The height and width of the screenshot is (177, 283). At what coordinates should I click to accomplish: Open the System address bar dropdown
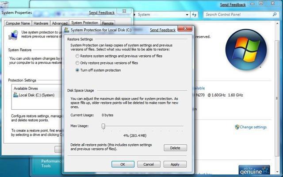(x=187, y=15)
